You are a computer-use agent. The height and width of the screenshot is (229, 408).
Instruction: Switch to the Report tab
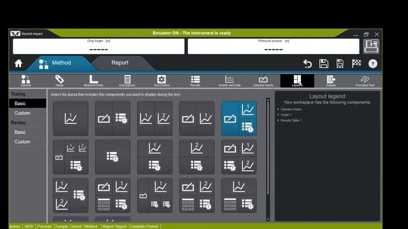pos(120,63)
